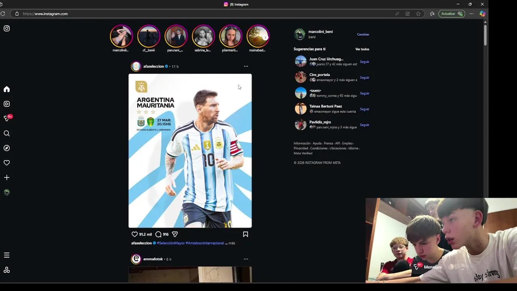Click footer Condiciones link
This screenshot has width=517, height=291.
coord(319,148)
